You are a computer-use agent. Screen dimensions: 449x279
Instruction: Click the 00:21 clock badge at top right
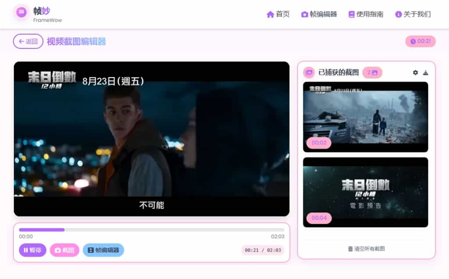click(x=420, y=42)
